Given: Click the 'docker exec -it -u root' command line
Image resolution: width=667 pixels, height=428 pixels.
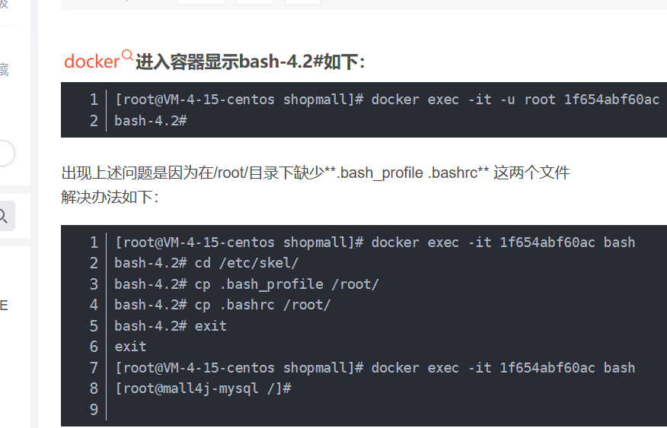Looking at the screenshot, I should [387, 100].
